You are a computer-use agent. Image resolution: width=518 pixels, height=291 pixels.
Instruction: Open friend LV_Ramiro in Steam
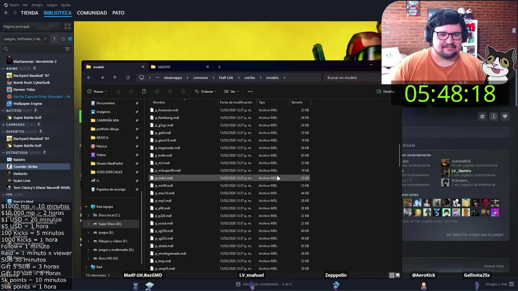461,171
